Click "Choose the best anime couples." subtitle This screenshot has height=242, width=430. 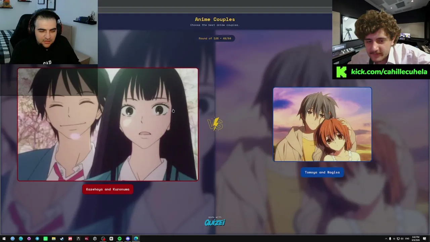[215, 25]
